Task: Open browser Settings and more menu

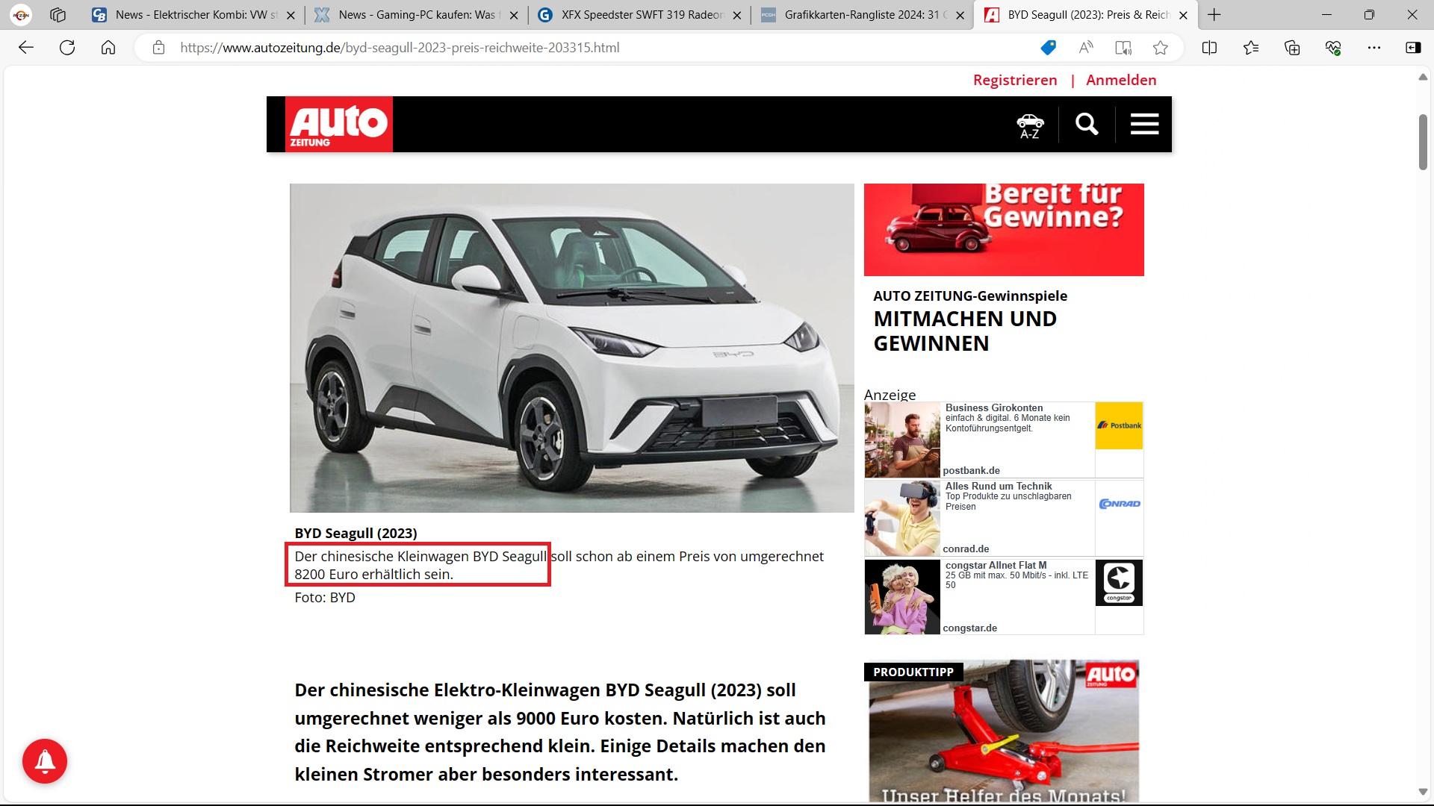Action: pos(1374,48)
